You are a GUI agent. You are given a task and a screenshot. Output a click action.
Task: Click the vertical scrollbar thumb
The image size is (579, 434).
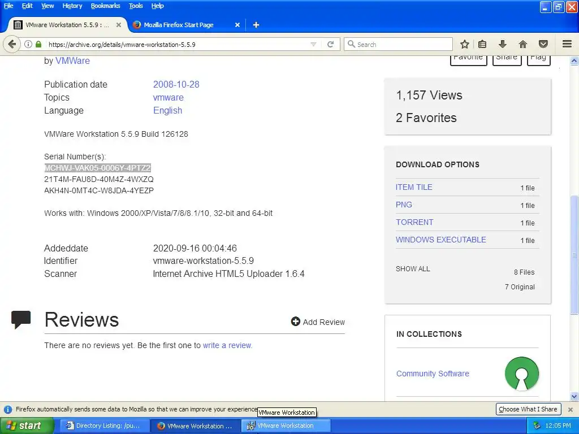pos(574,255)
